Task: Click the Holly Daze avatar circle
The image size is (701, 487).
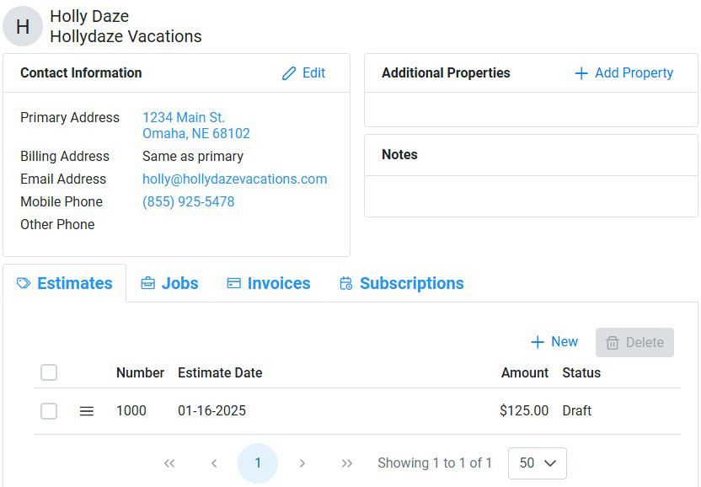Action: (x=23, y=26)
